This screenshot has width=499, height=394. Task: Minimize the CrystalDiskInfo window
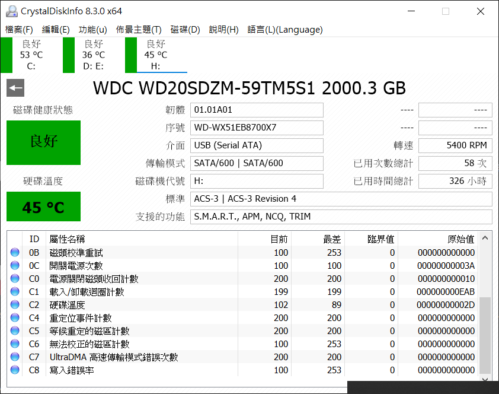411,11
